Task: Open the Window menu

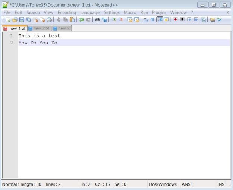Action: [x=179, y=12]
